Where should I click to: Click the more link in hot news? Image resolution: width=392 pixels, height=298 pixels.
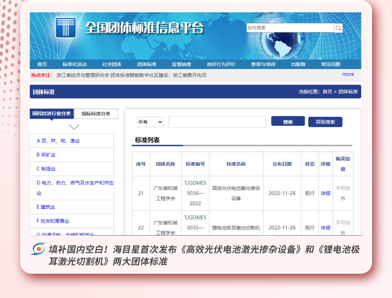click(x=348, y=74)
